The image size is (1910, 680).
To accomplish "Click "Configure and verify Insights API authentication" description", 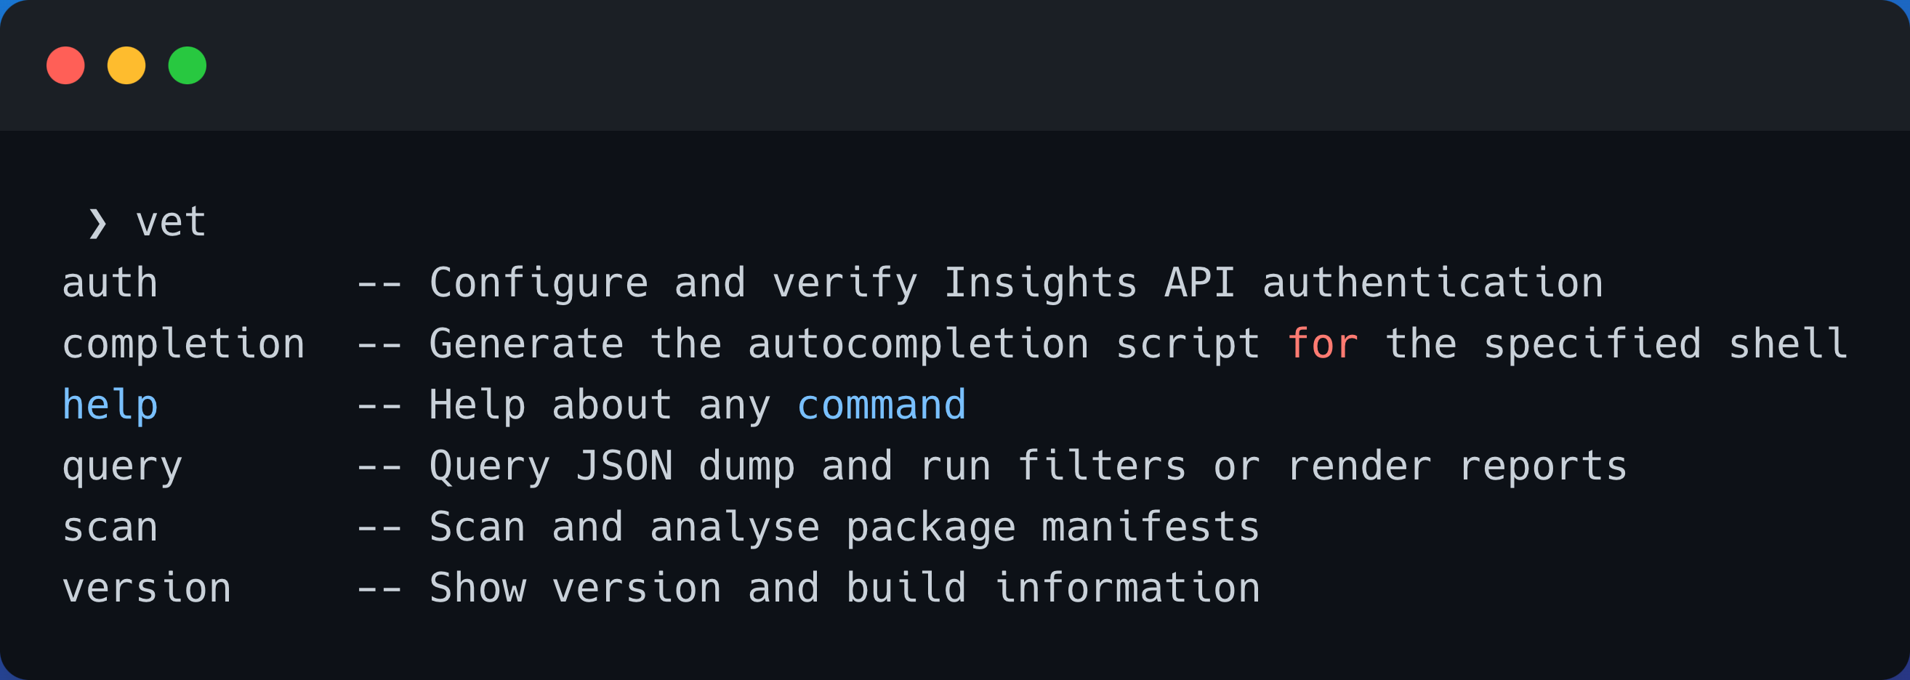I will (1016, 283).
